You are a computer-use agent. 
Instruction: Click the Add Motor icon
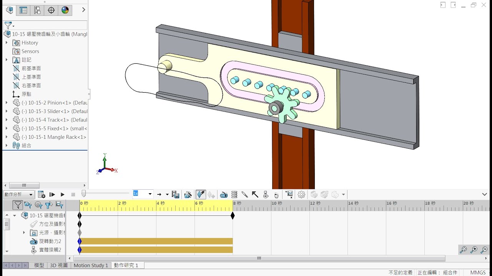tap(224, 195)
